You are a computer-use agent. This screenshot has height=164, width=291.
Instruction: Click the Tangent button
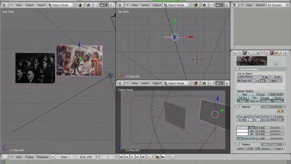click(x=279, y=149)
